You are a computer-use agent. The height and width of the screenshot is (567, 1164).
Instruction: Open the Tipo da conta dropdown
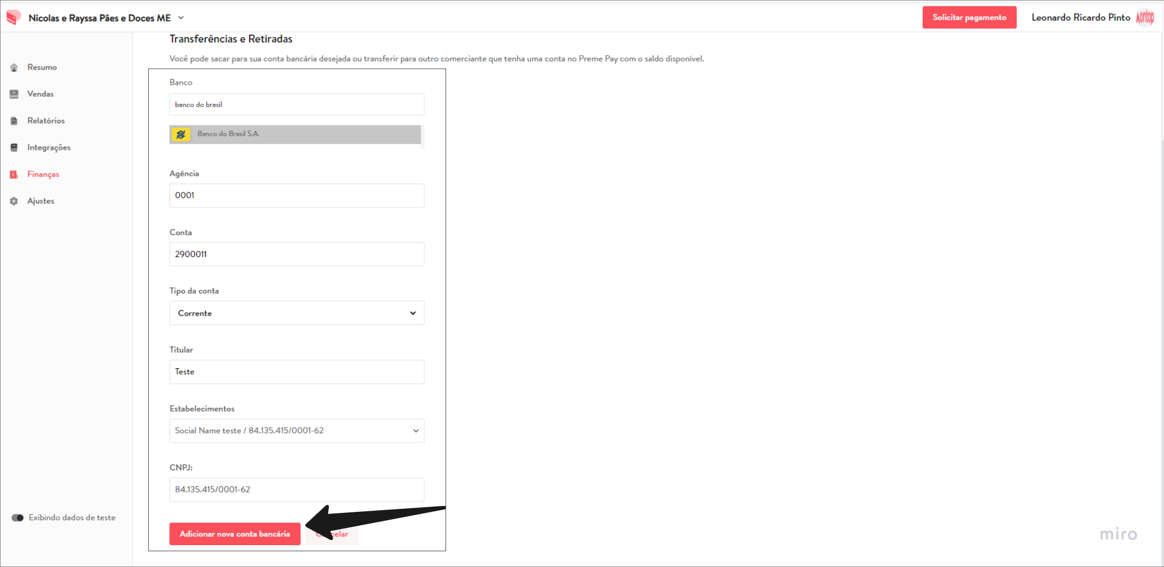[x=297, y=313]
